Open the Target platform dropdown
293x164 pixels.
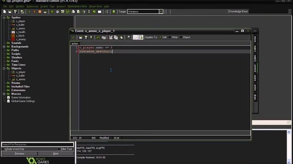coord(161,11)
